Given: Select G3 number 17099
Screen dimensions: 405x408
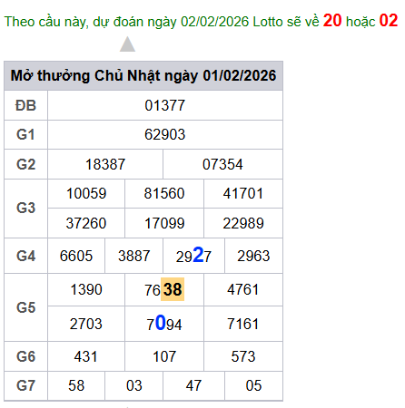Looking at the screenshot, I should pos(164,223).
